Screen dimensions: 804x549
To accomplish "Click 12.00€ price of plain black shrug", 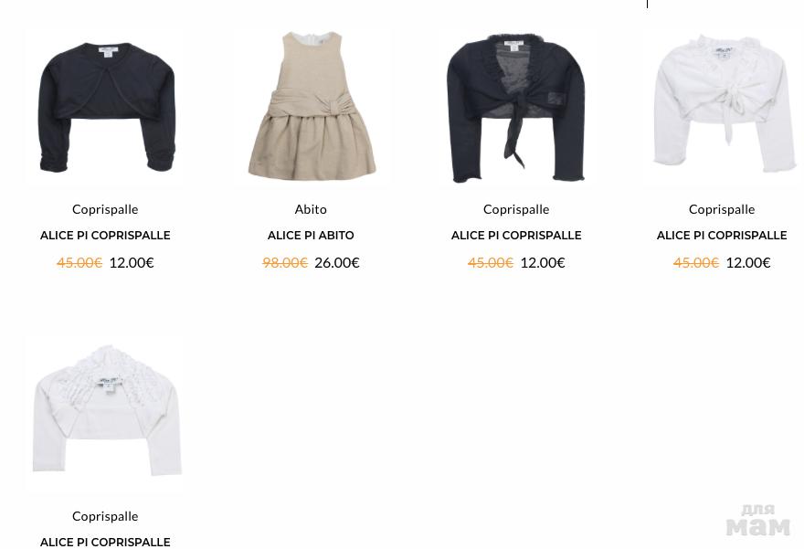I will pyautogui.click(x=132, y=262).
